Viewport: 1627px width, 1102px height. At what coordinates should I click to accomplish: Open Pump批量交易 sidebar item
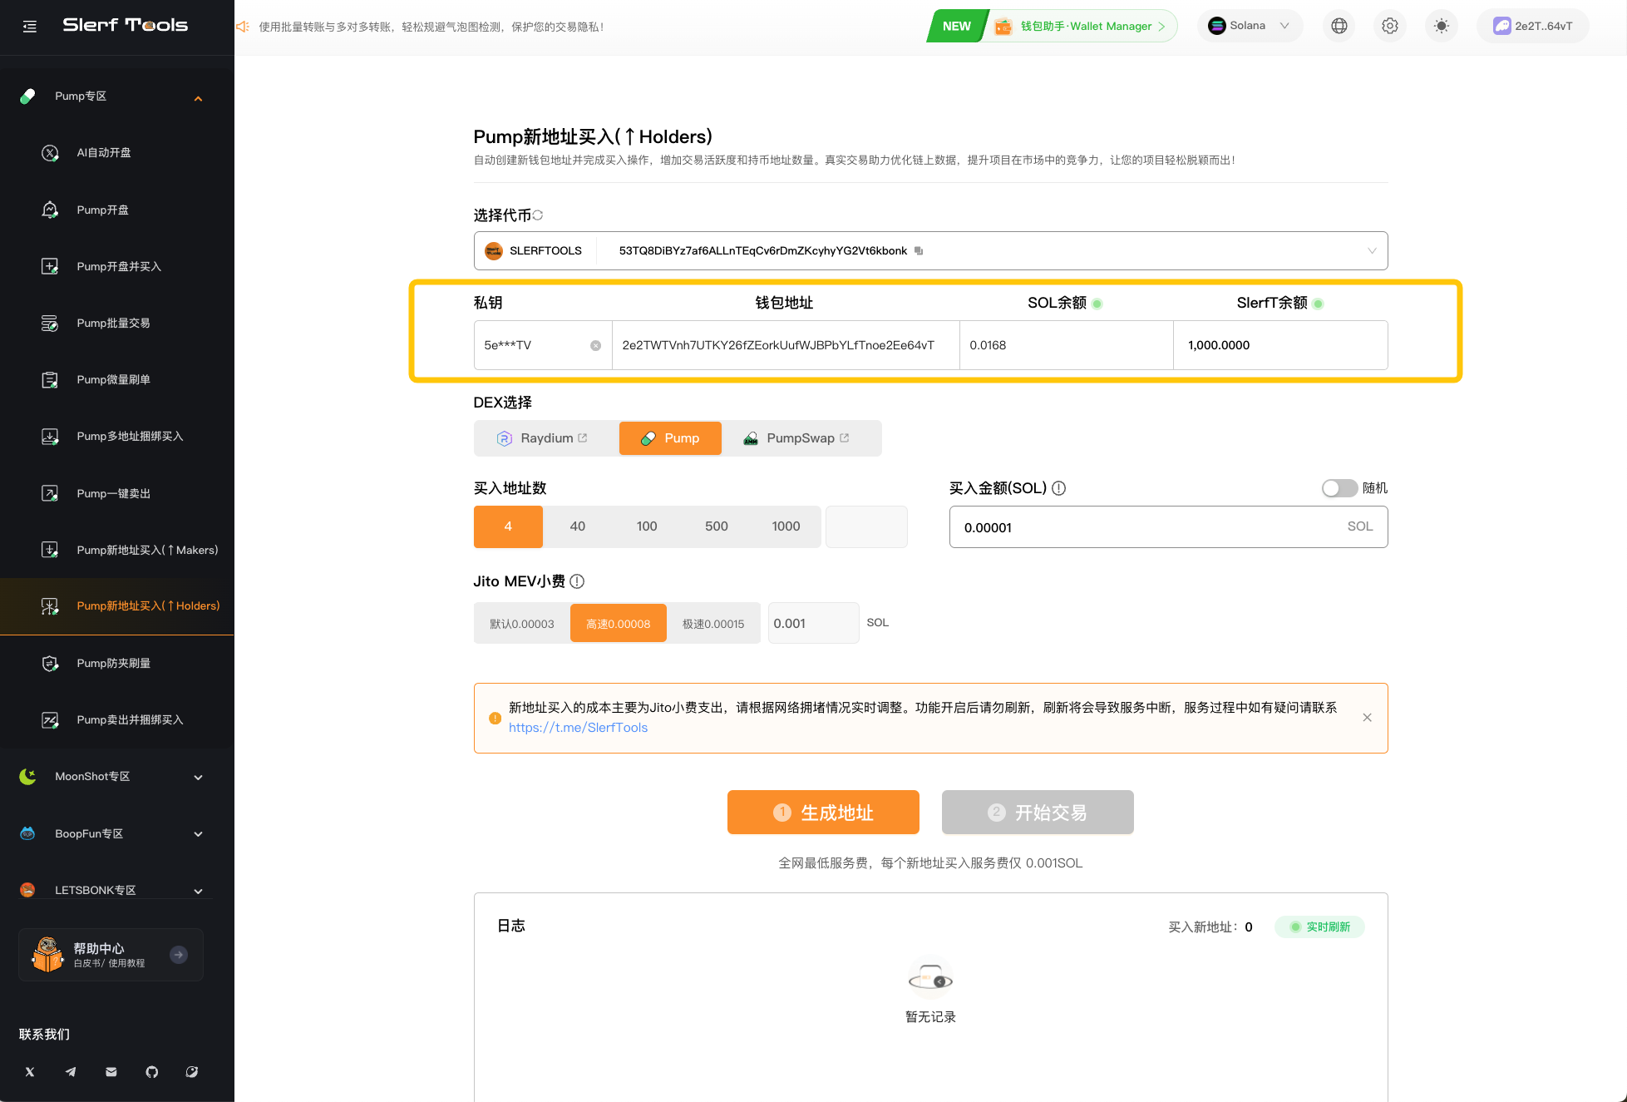[116, 323]
